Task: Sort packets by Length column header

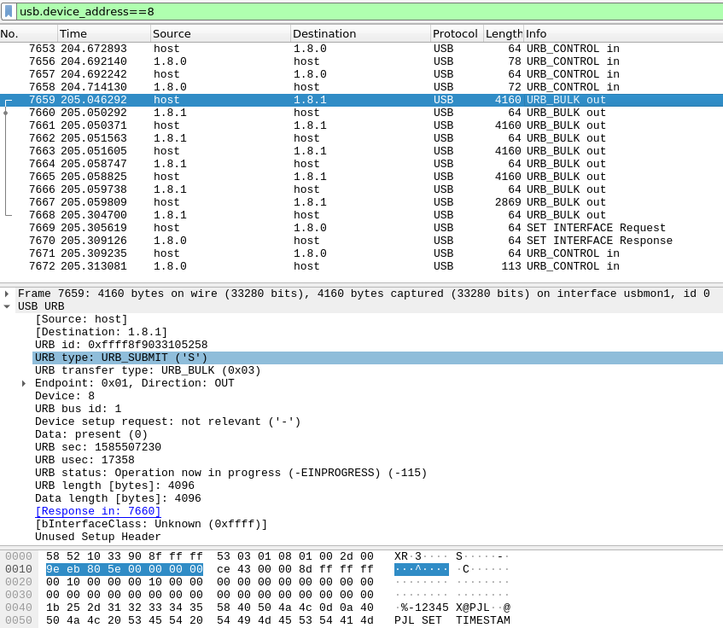Action: 504,33
